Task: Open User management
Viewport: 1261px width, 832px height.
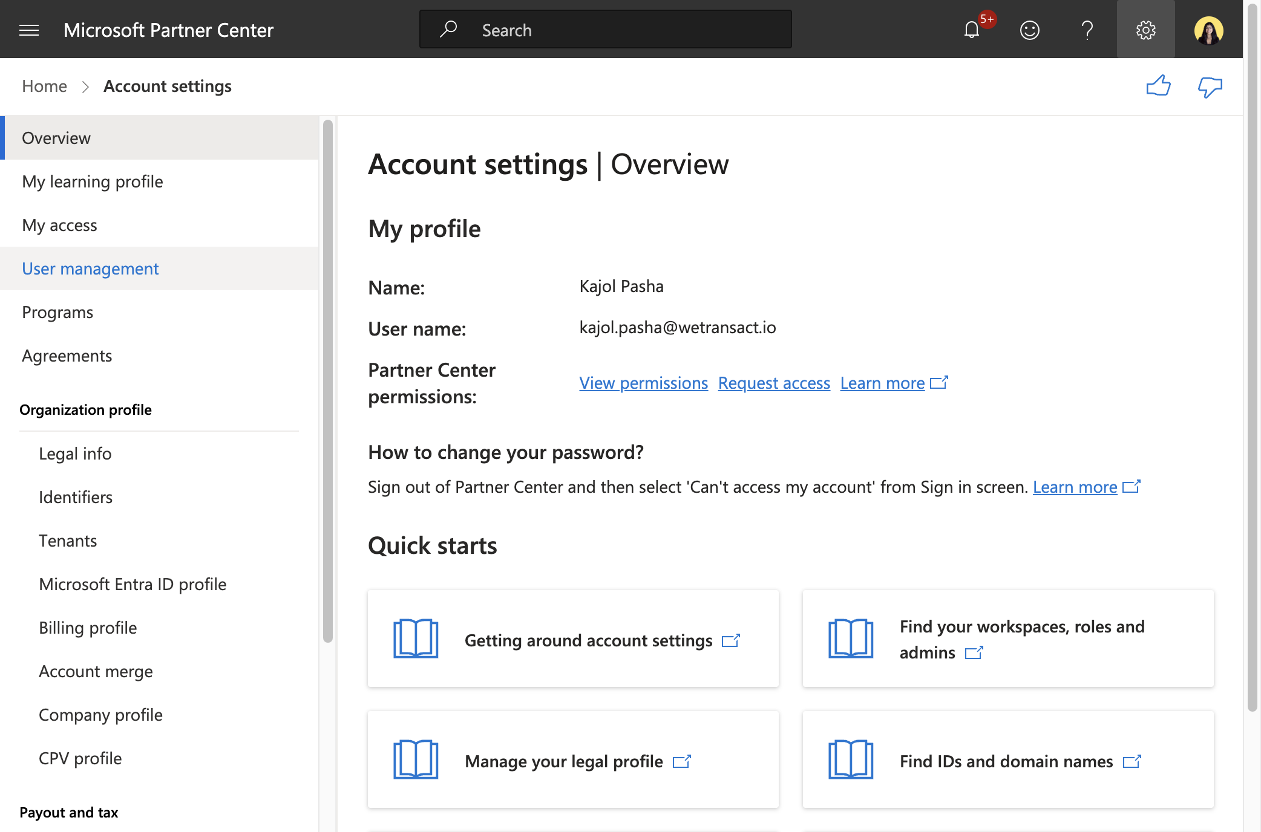Action: point(160,268)
